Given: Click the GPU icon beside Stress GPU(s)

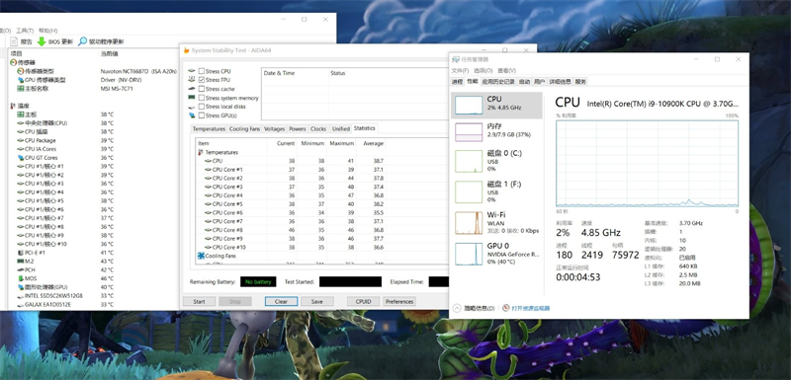Looking at the screenshot, I should 192,115.
